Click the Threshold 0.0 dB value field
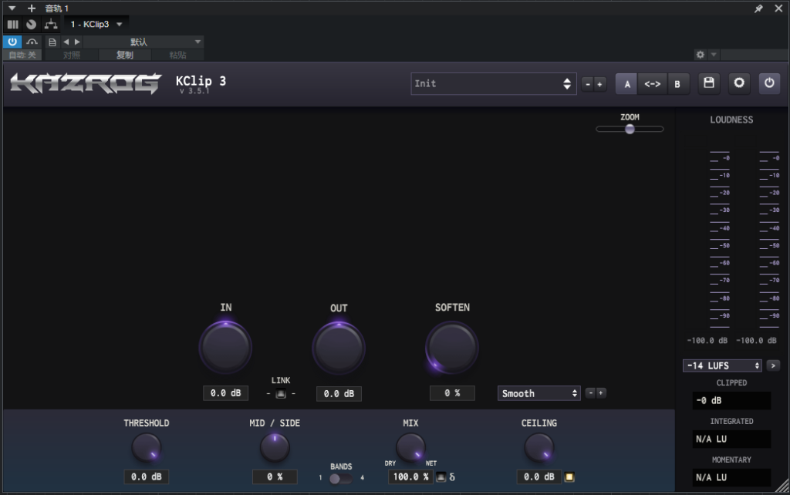Screen dimensions: 790x495 point(146,476)
